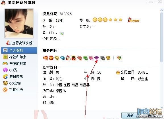Viewport: 164px width, 119px height.
Task: Click the blue diamond service icon
Action: 63,58
